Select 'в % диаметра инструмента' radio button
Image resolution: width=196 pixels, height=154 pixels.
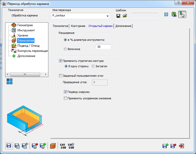pos(65,40)
